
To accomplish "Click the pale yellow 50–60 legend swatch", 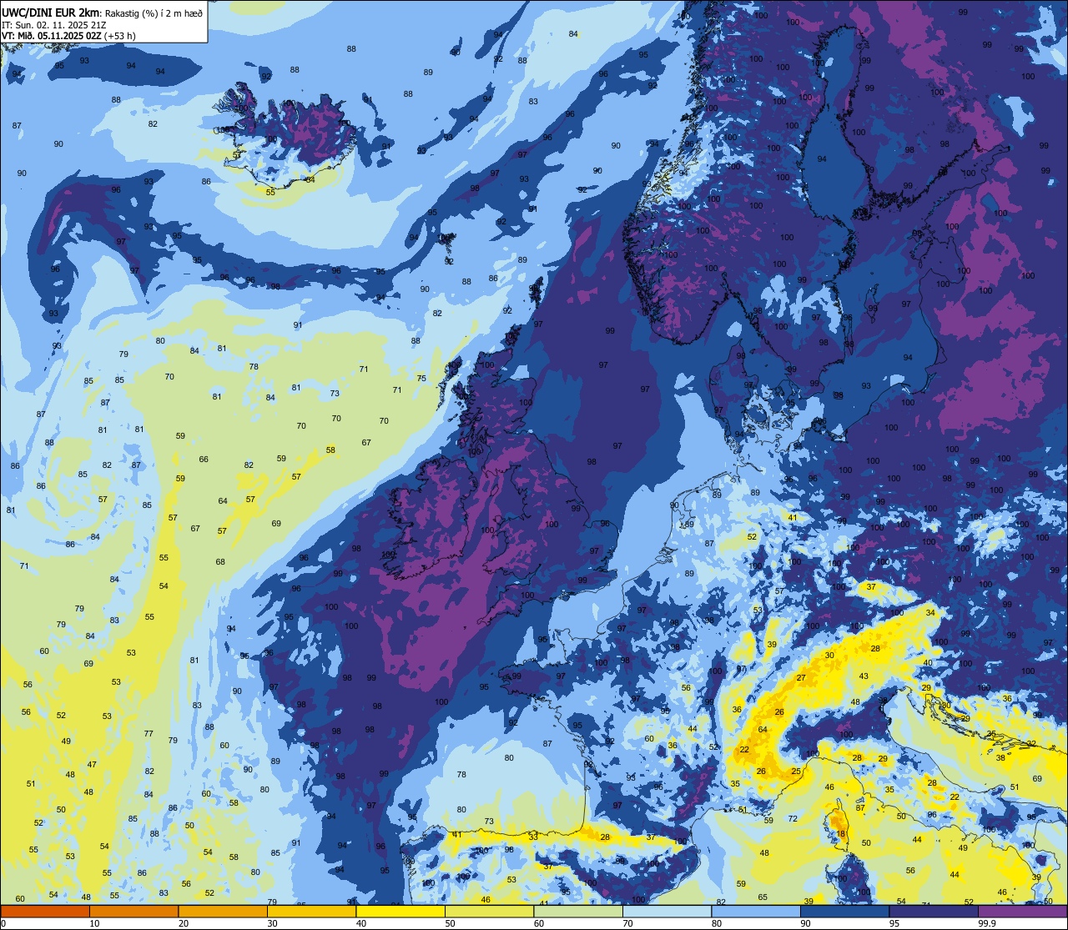I will point(489,912).
